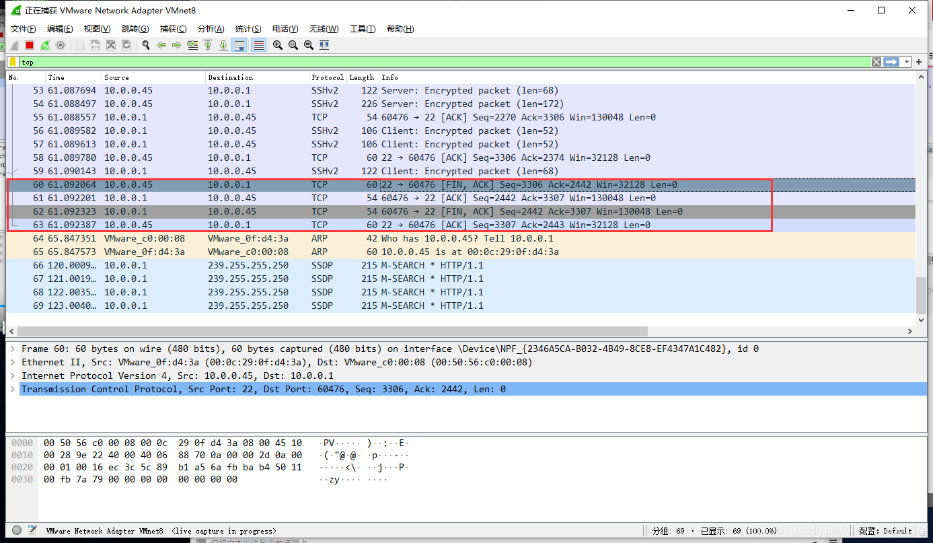Reset text to normal size

tap(309, 45)
